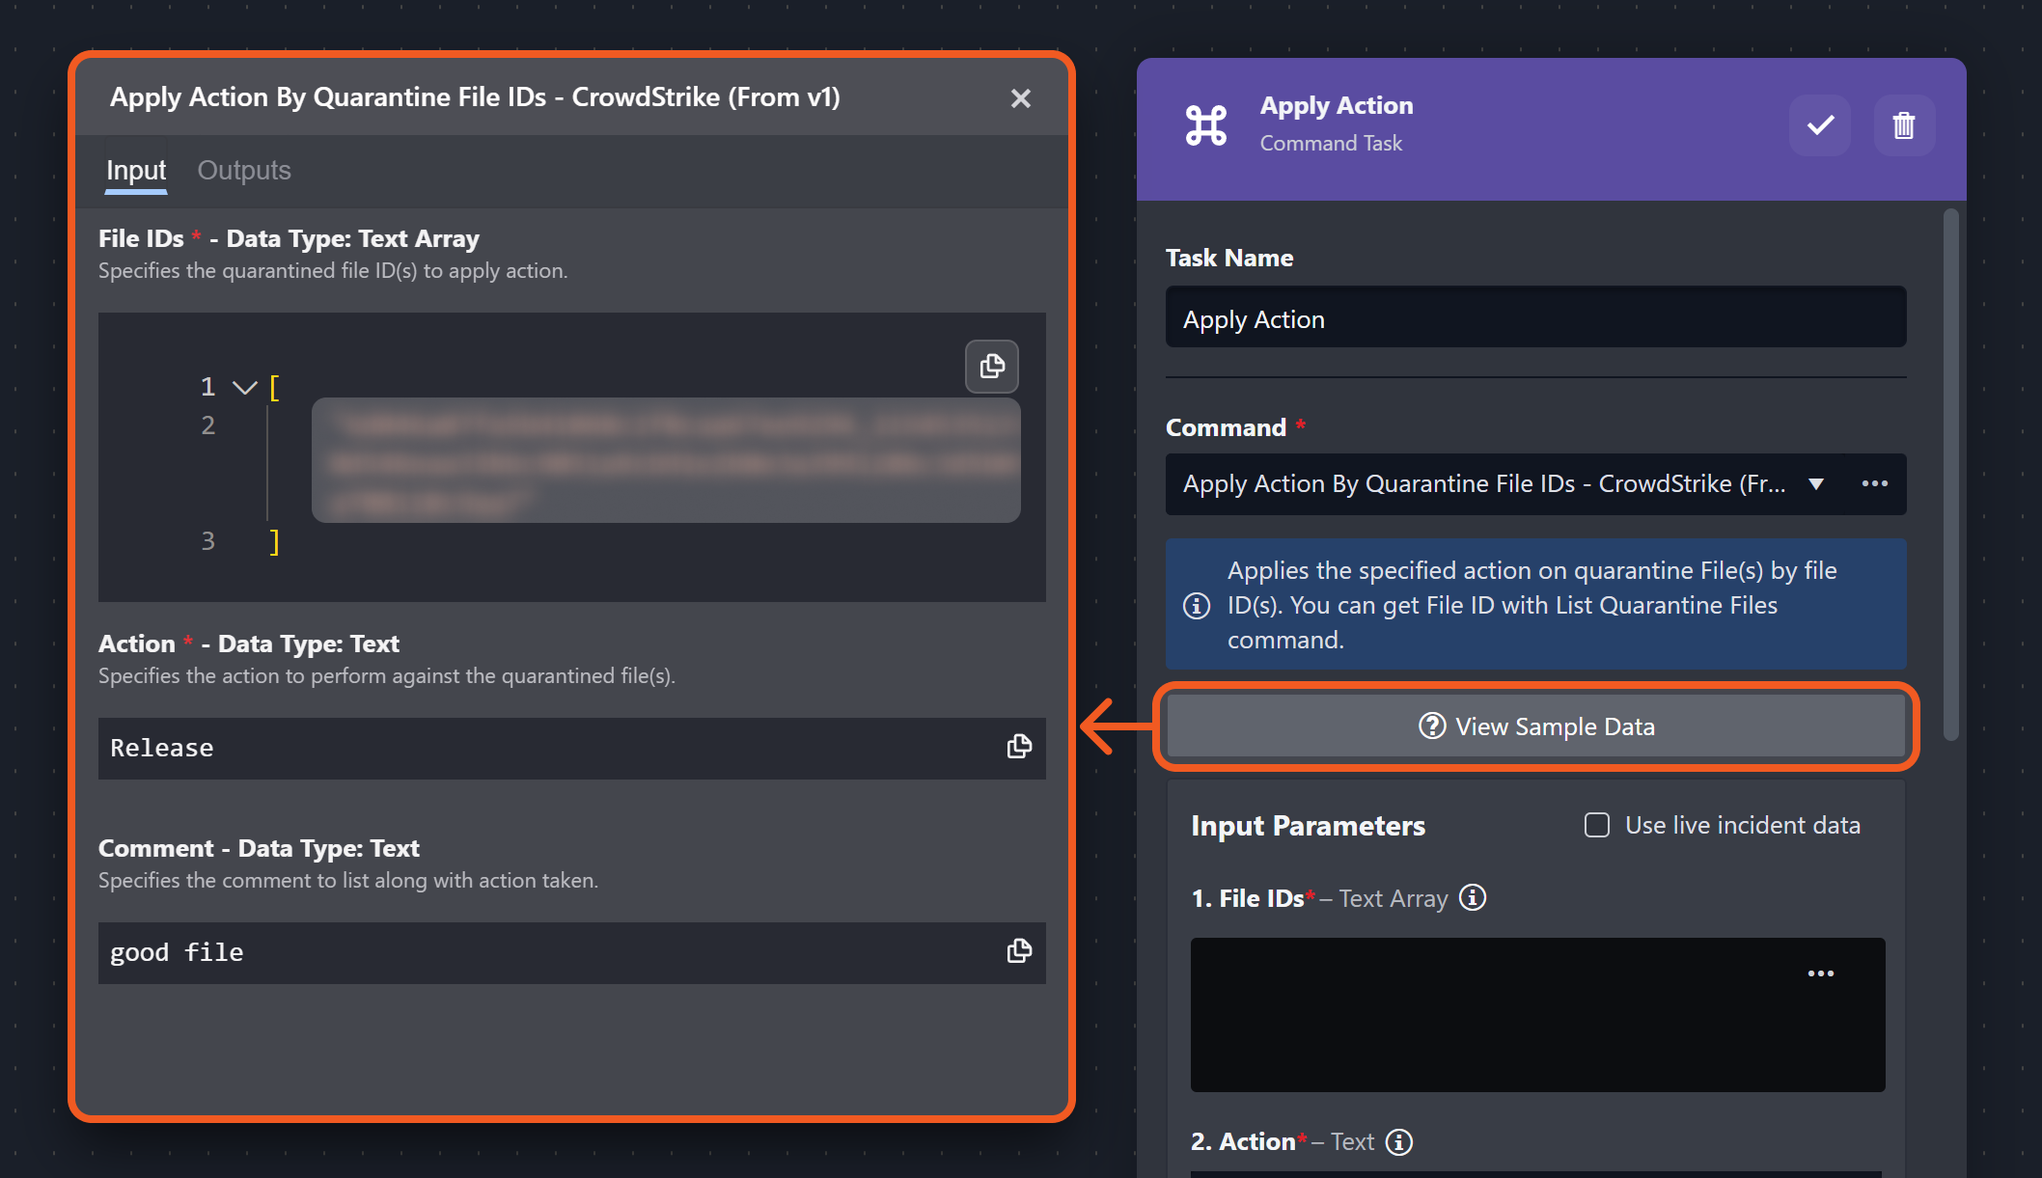The image size is (2042, 1178).
Task: Copy the good file comment
Action: pos(1019,951)
